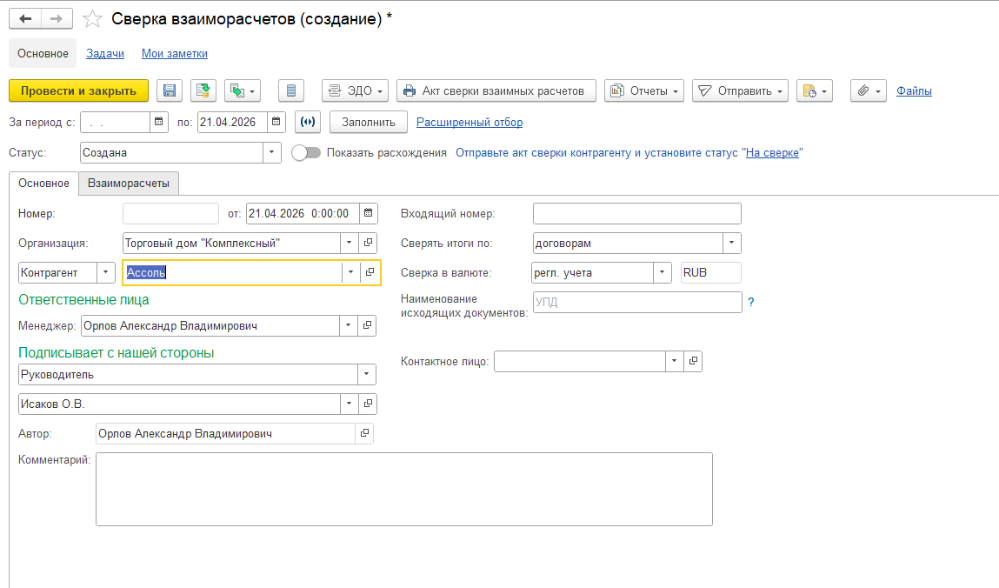Viewport: 999px width, 588px height.
Task: Click Наименование исходящих документов field
Action: 637,302
